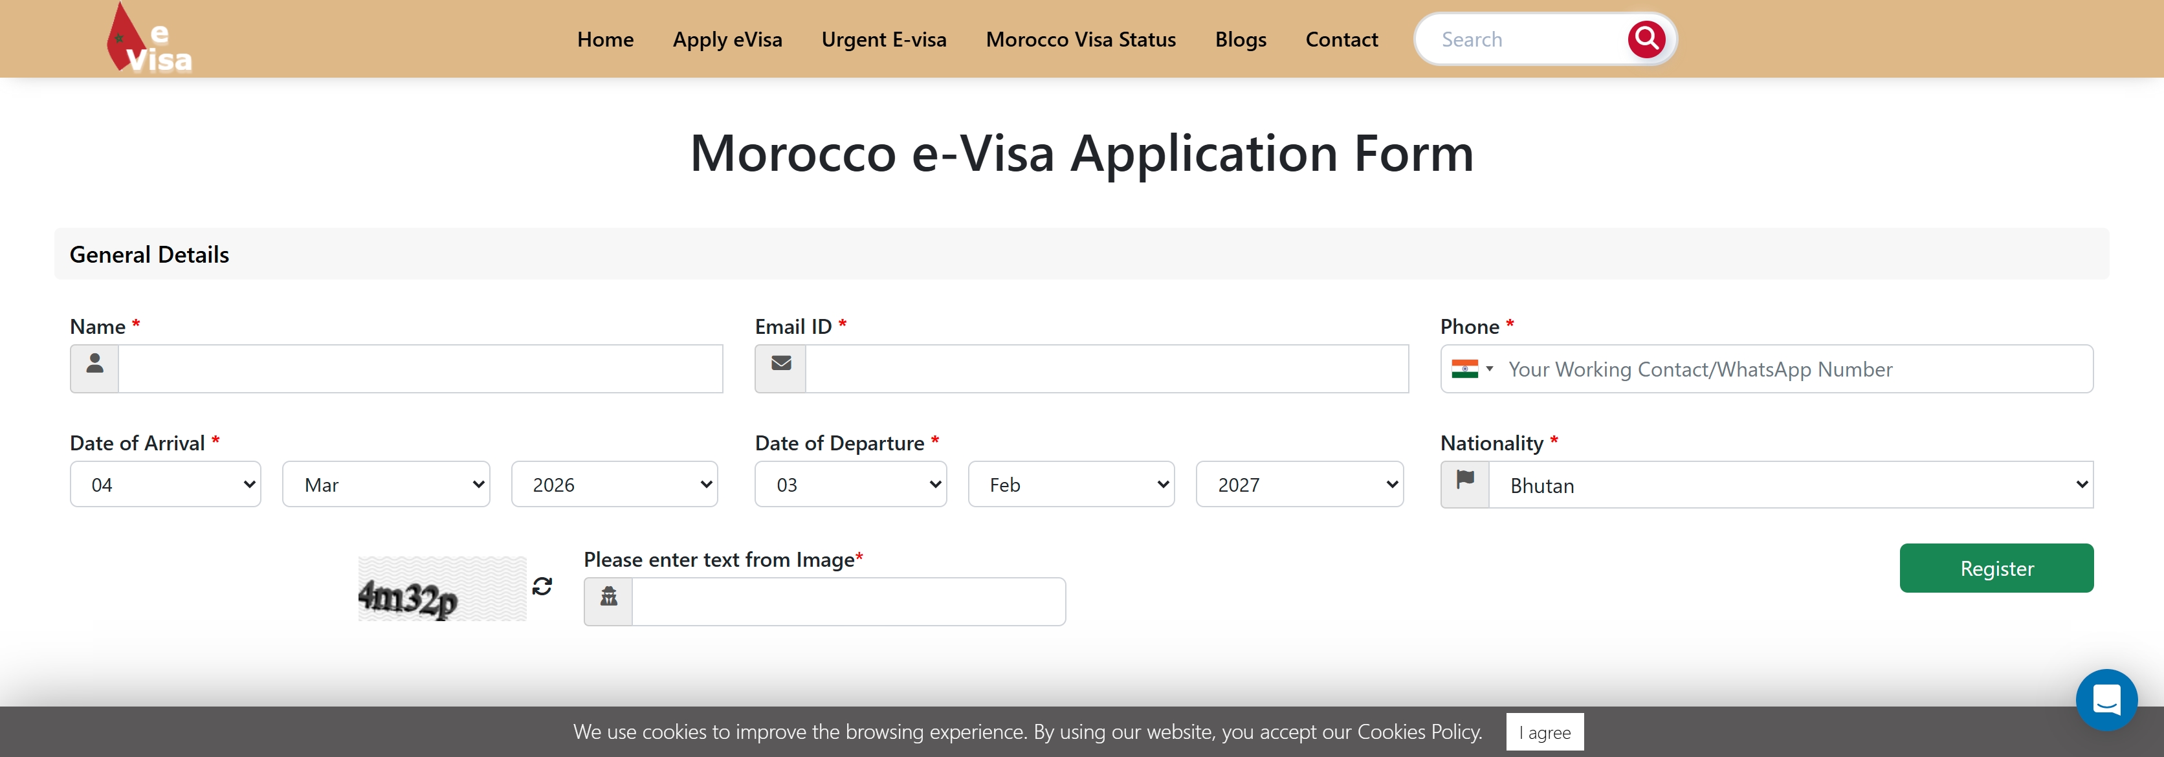Open the phone country flag selector
The width and height of the screenshot is (2164, 757).
[1472, 369]
